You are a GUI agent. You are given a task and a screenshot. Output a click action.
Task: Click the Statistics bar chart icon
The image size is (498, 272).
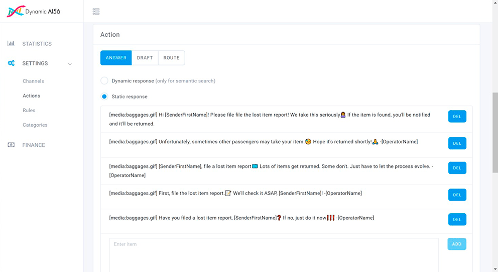coord(11,44)
